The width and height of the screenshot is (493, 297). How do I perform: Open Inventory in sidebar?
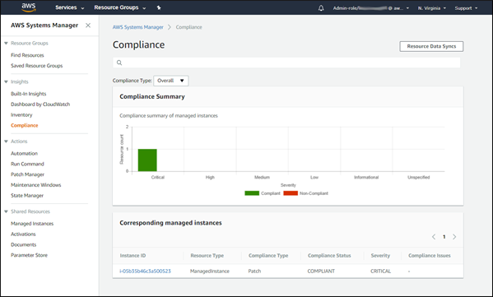[x=21, y=114]
